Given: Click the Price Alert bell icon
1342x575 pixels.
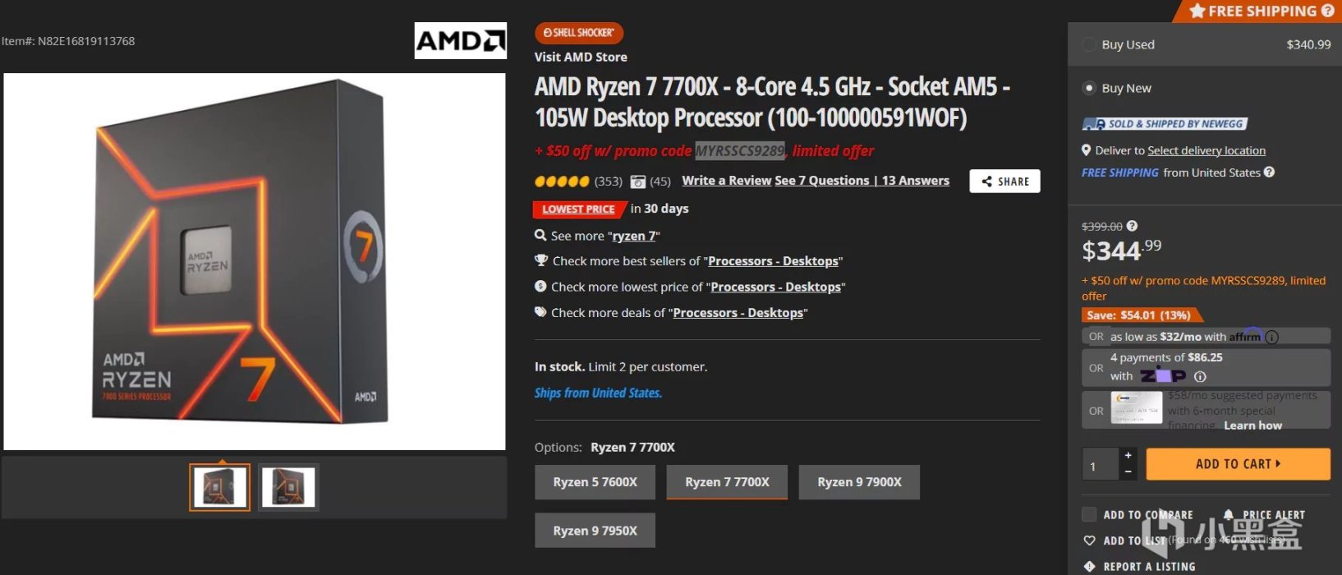Looking at the screenshot, I should [x=1229, y=515].
